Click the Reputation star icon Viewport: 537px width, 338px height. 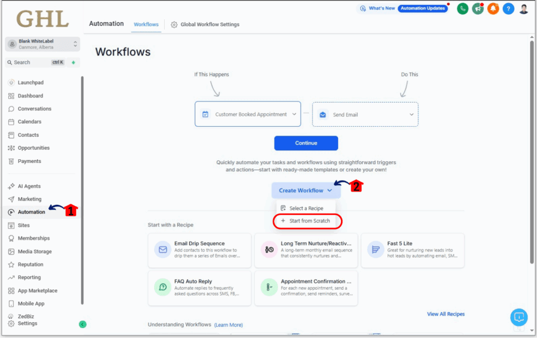pos(12,265)
